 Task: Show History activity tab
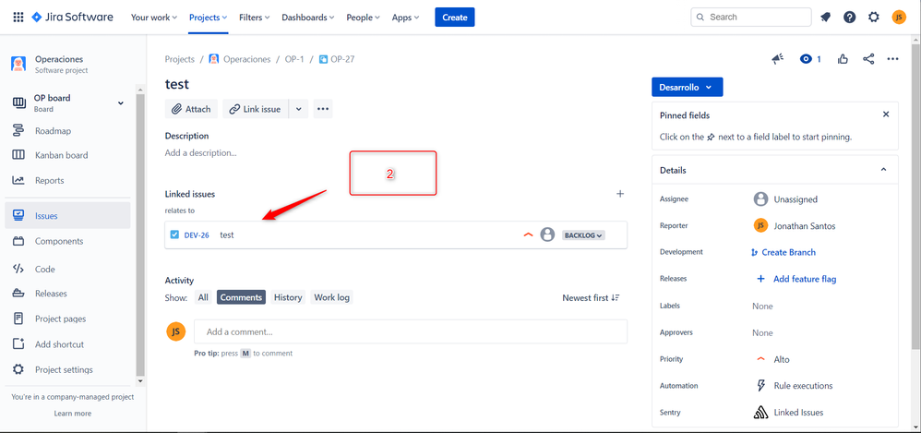pos(288,297)
